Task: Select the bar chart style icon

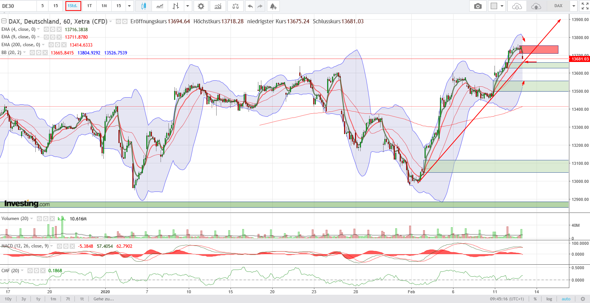Action: (176, 6)
